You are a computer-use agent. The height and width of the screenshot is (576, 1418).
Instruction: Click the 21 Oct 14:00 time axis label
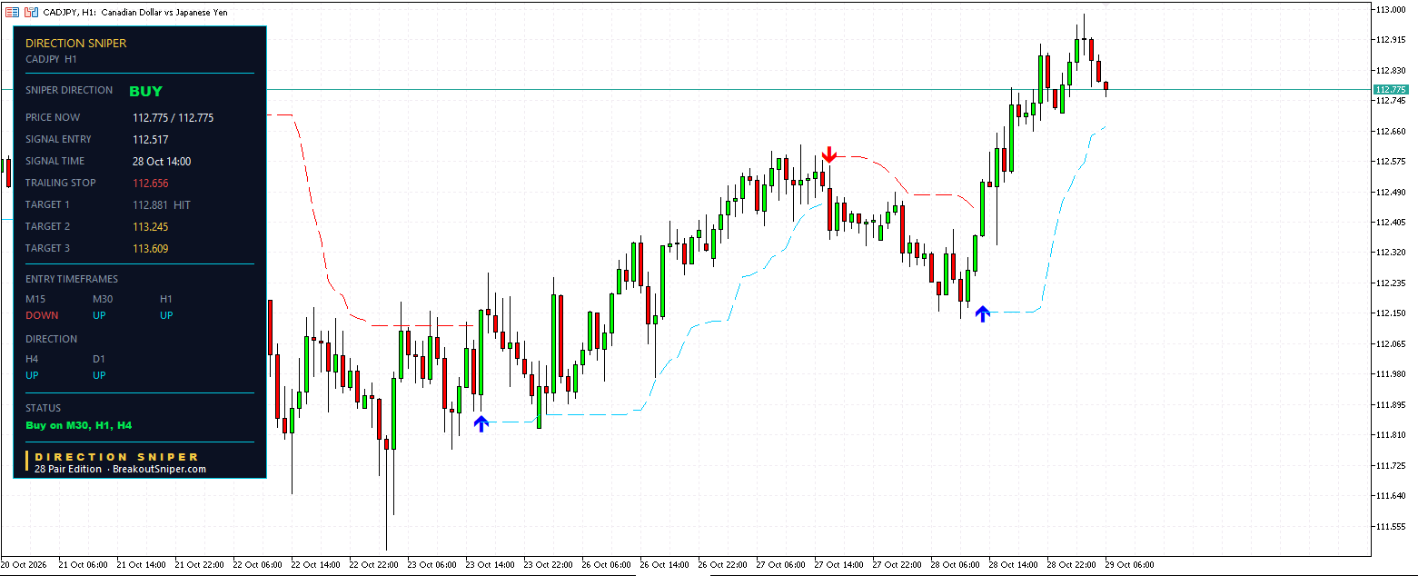click(142, 565)
